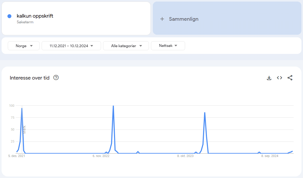Download the trend data as CSV
This screenshot has width=303, height=178.
coord(269,78)
